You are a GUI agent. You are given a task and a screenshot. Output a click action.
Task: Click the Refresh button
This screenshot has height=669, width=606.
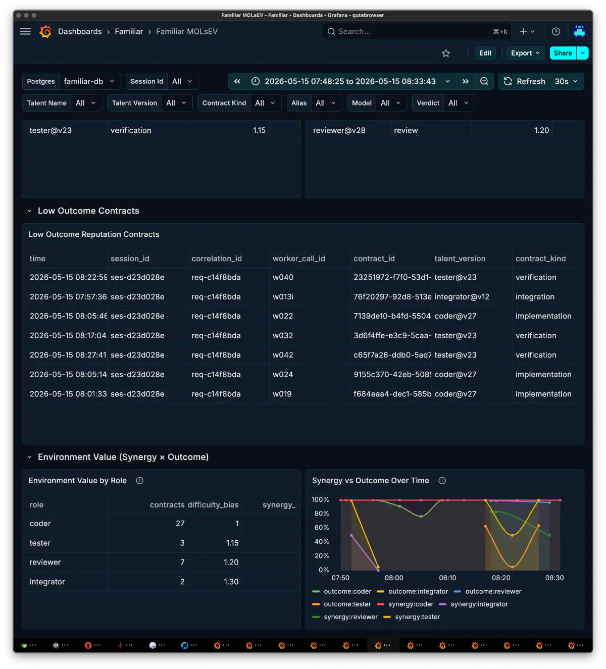point(524,81)
